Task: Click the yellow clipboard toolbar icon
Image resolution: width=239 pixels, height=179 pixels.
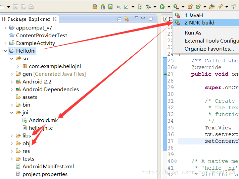Action: (x=95, y=7)
